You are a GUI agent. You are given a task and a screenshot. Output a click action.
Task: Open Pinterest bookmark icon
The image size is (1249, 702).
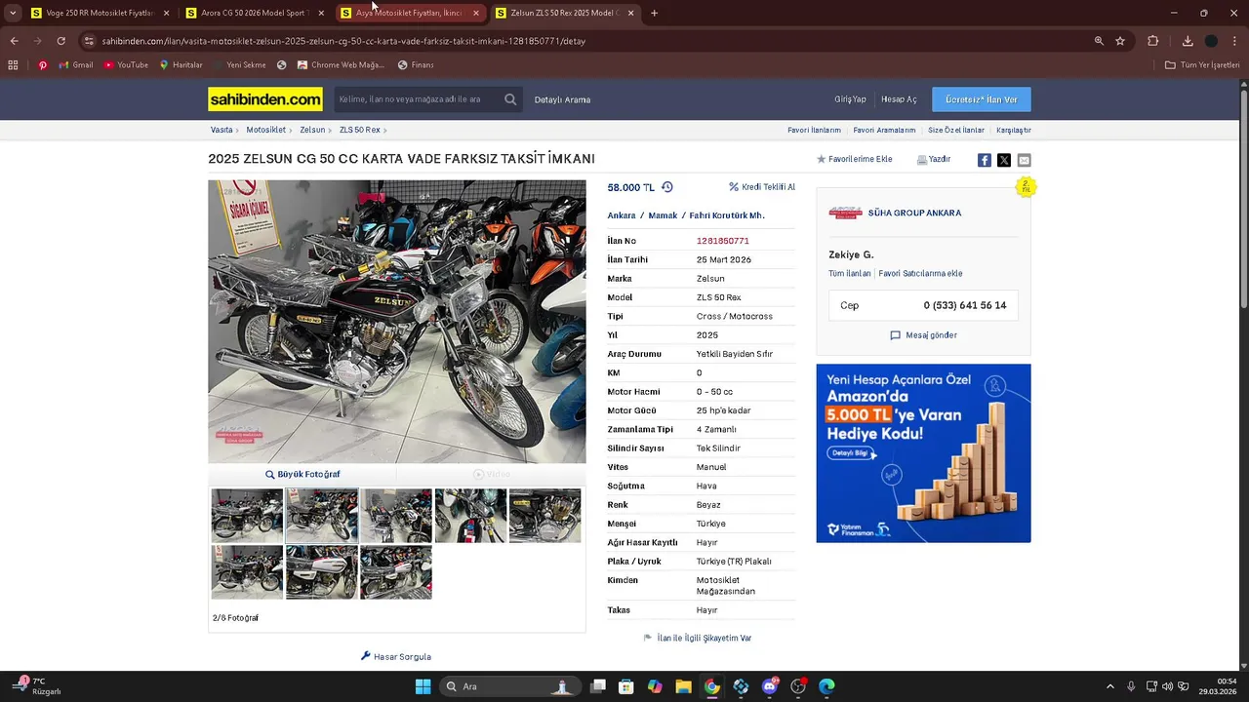(42, 65)
